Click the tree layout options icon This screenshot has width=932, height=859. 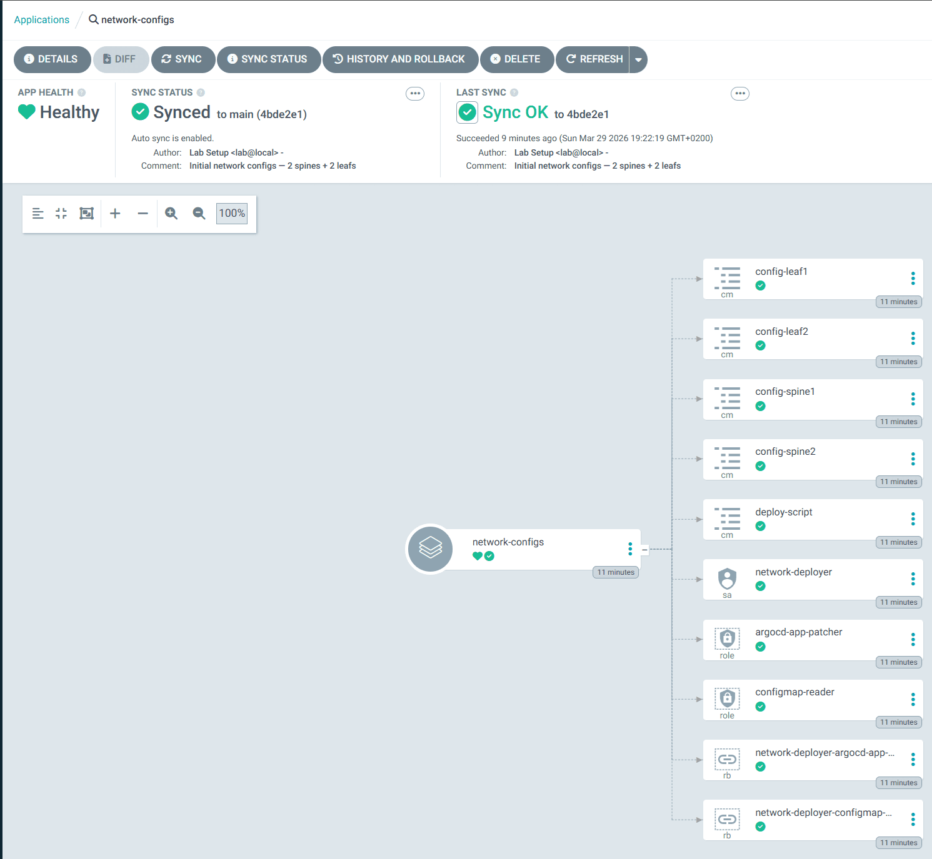(x=38, y=214)
